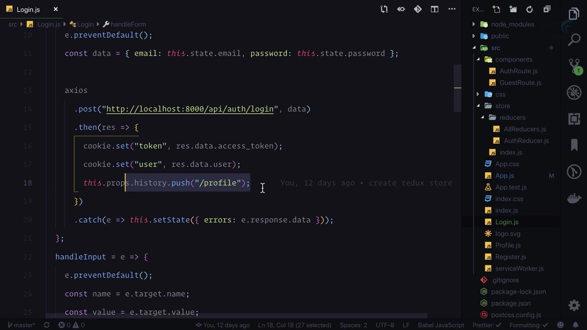The height and width of the screenshot is (330, 587).
Task: Open AuthRoute.js in Explorer
Action: pos(518,71)
